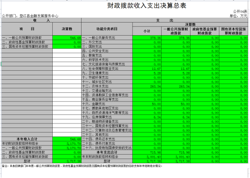Image resolution: width=250 pixels, height=178 pixels.
Task: Select the 政府性基金预算财政拨款 column header
Action: (x=205, y=31)
